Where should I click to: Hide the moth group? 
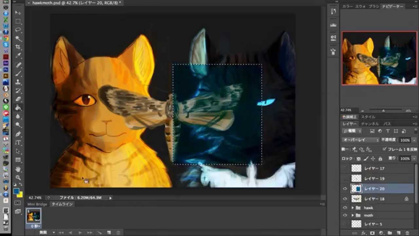click(345, 215)
